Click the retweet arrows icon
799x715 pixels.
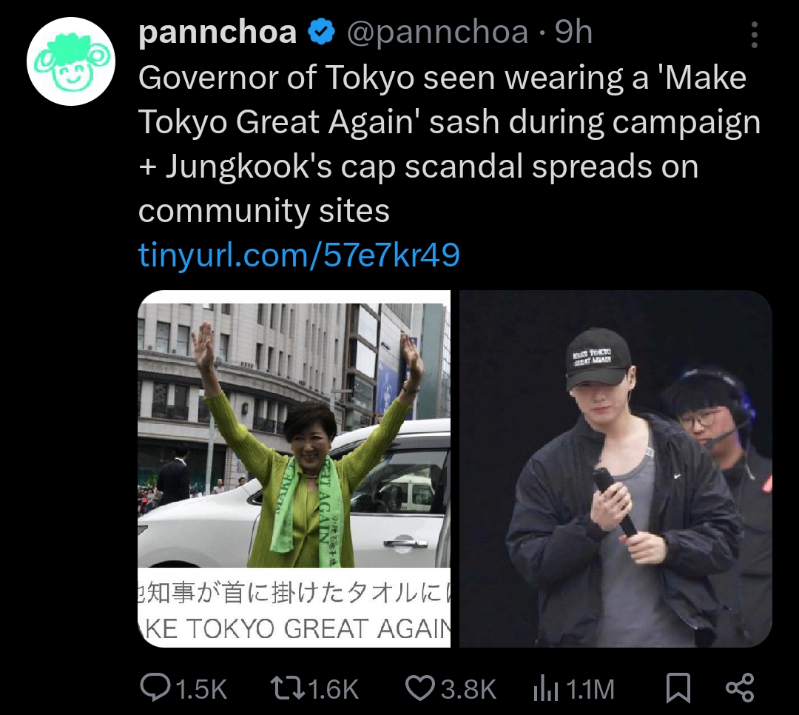point(287,688)
